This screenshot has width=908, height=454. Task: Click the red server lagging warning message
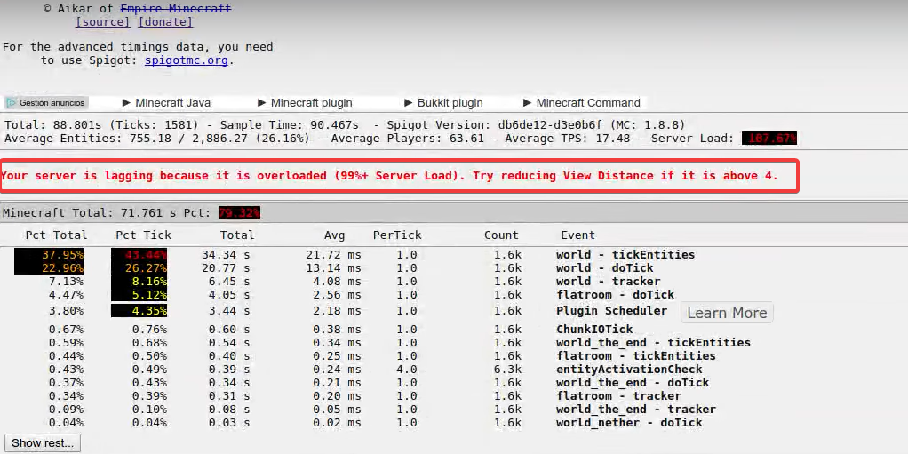(389, 176)
